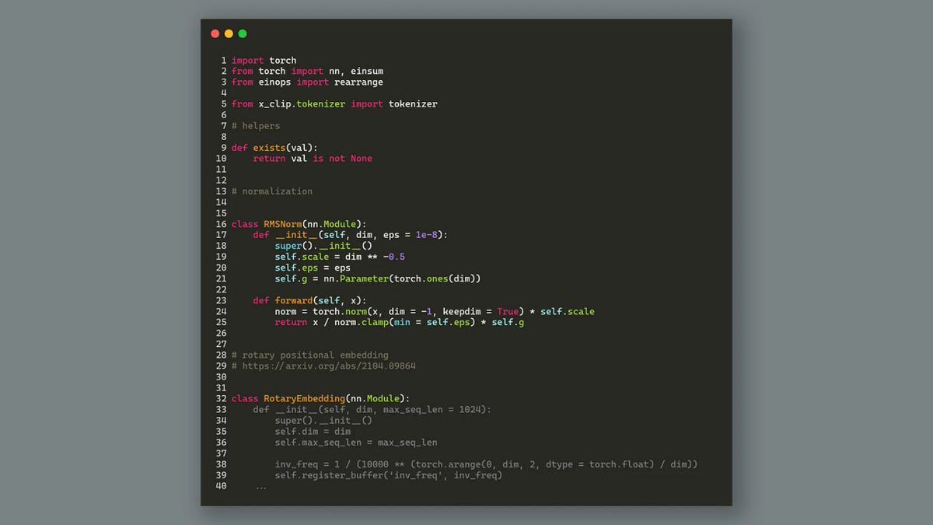Click 'self.max_seq_len = max_seq_len' line
This screenshot has height=525, width=933.
tap(356, 442)
